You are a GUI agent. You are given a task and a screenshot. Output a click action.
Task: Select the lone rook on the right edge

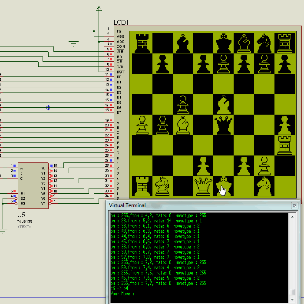pyautogui.click(x=284, y=145)
